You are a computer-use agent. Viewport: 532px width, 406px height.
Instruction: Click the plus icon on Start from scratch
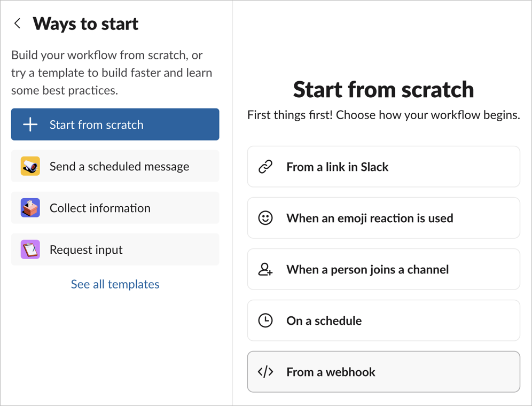pyautogui.click(x=30, y=124)
